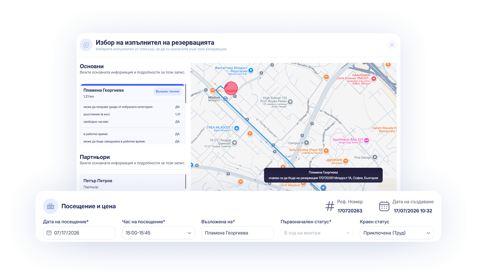Click the Sofia Banitsa restaurant marker
This screenshot has height=280, width=477.
click(x=326, y=151)
